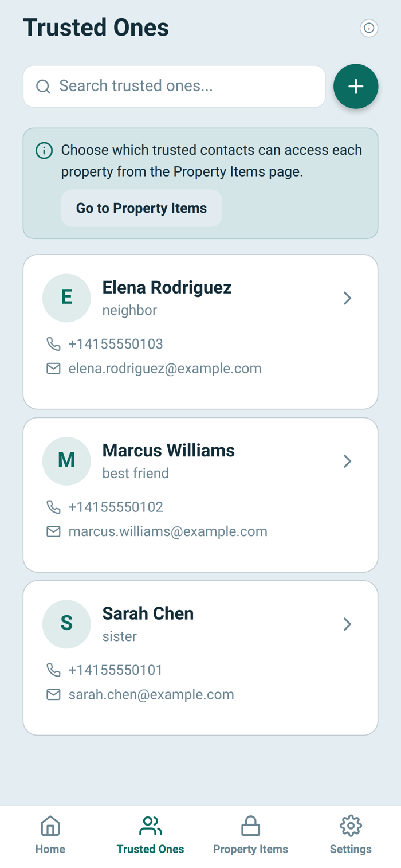Select the Trusted Ones tab
This screenshot has width=401, height=868.
(150, 835)
